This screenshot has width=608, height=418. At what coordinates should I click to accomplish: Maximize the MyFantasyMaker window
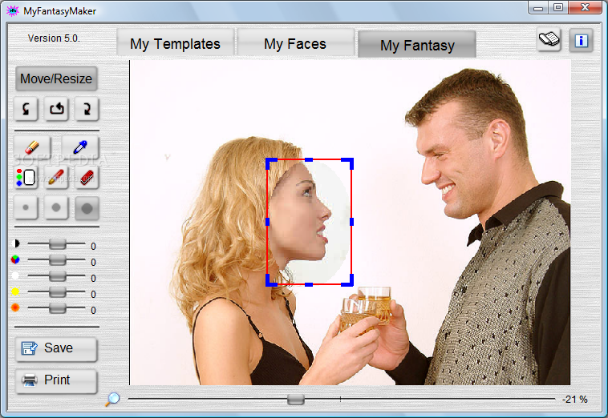(x=558, y=8)
